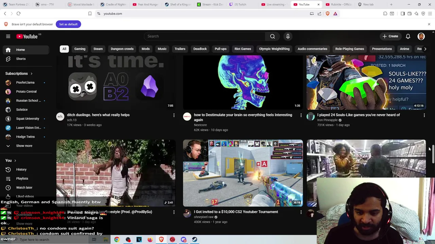Toggle the browser sidebar panel
Image resolution: width=435 pixels, height=244 pixels.
[403, 14]
